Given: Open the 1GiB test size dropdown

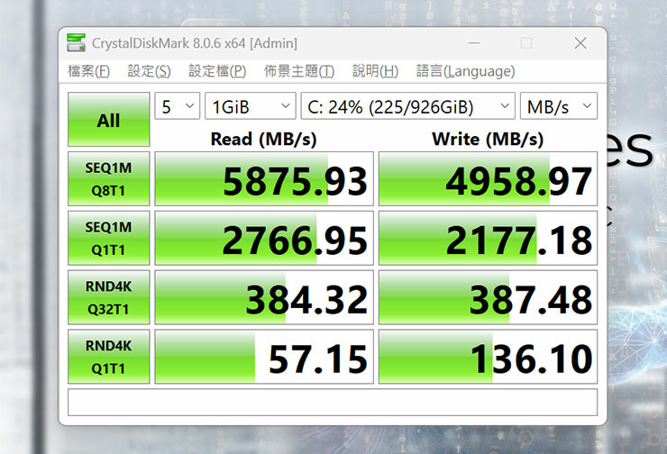Looking at the screenshot, I should click(x=251, y=106).
